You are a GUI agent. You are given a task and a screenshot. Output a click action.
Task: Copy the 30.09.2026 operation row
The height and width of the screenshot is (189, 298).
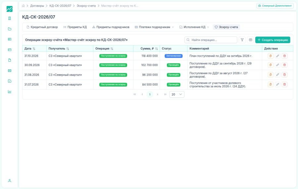click(x=271, y=65)
